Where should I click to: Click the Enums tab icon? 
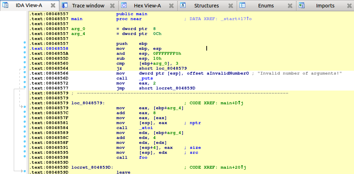tap(242, 6)
